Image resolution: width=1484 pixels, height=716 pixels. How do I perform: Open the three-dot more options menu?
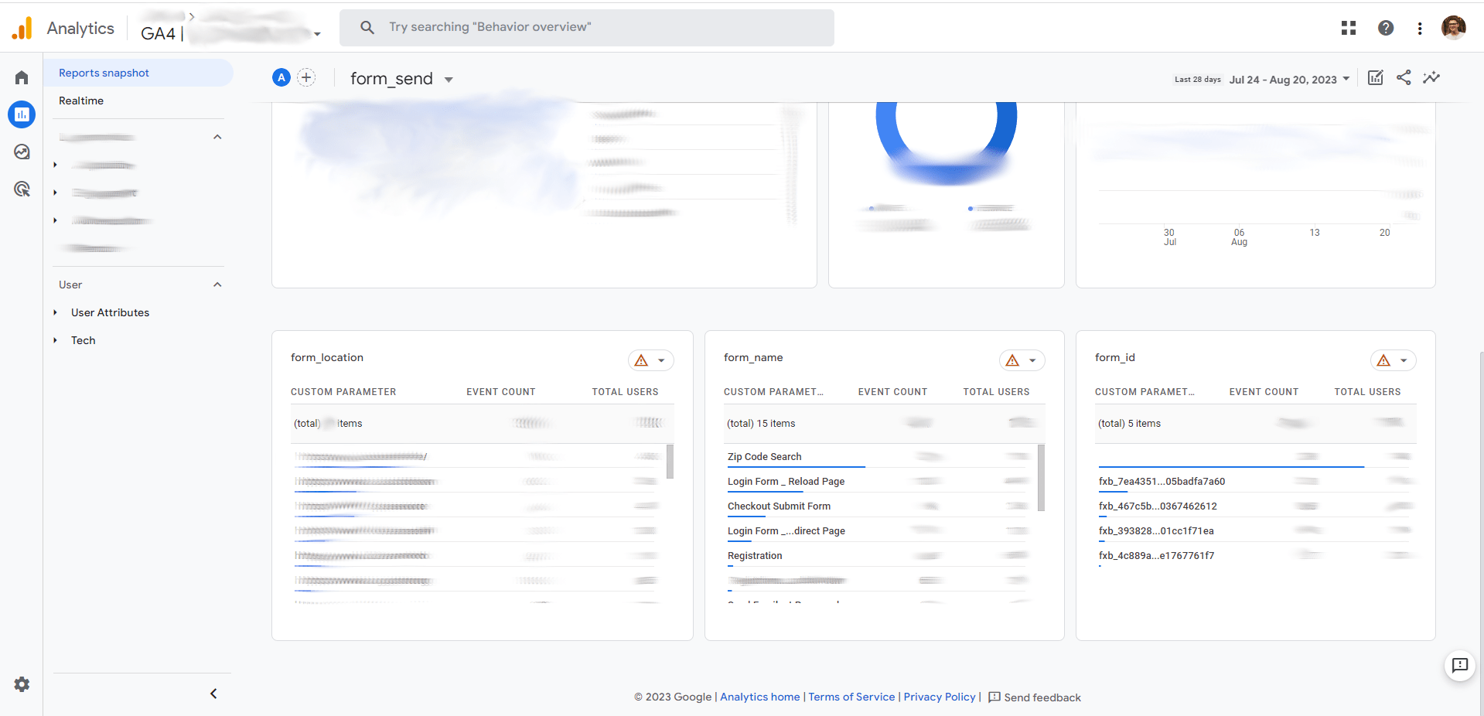coord(1420,28)
